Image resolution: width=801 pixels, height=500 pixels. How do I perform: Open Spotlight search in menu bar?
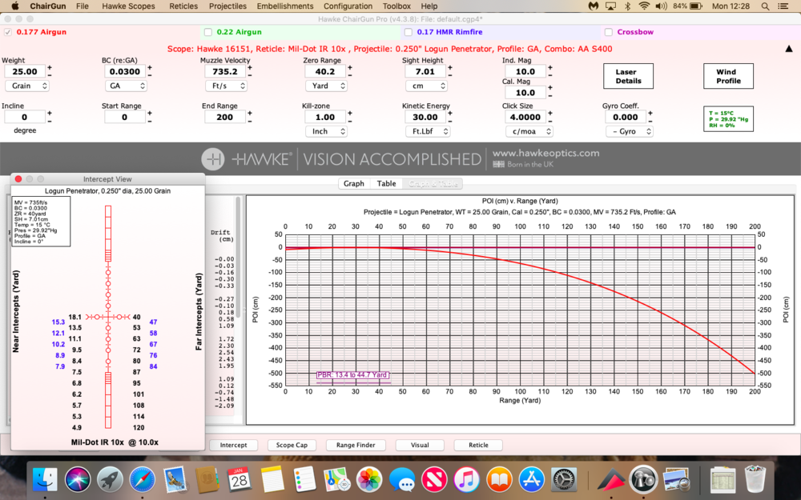point(765,6)
